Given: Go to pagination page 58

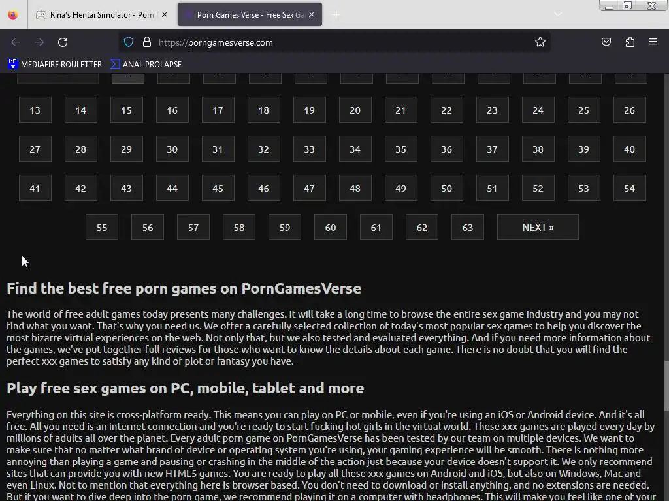Looking at the screenshot, I should 239,228.
